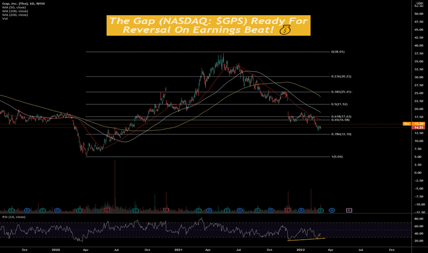Select the MA (100, close) legend entry

pyautogui.click(x=15, y=11)
